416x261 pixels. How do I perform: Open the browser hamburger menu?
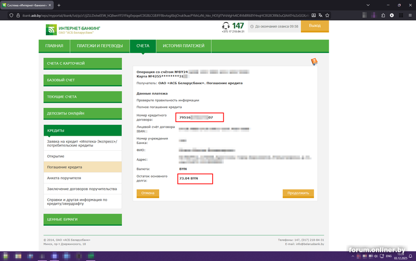pos(410,16)
